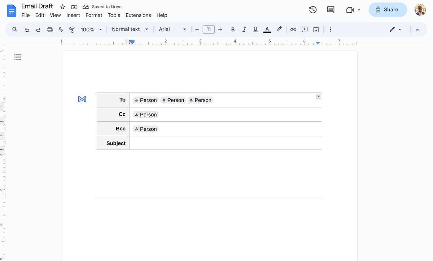Click the font size input field
Image resolution: width=433 pixels, height=261 pixels.
[x=209, y=29]
